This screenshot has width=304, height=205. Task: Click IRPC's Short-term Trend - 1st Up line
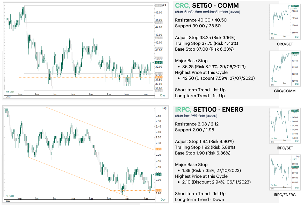(200, 194)
